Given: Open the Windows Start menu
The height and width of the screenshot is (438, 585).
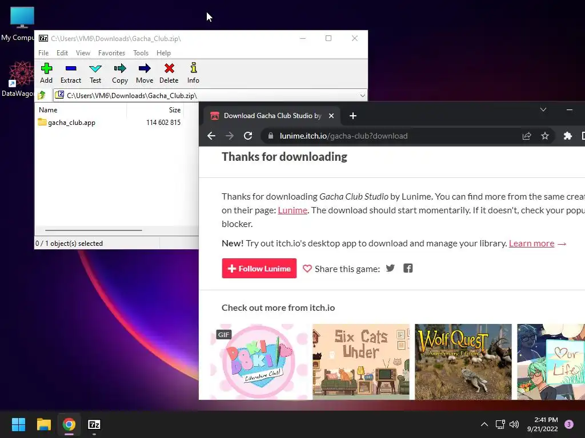Looking at the screenshot, I should click(19, 424).
